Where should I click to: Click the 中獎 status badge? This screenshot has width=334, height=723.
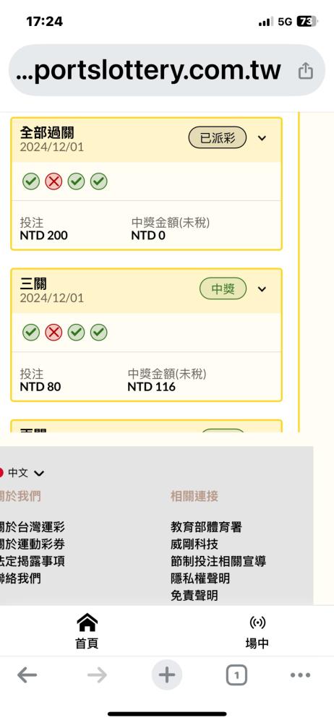click(223, 289)
